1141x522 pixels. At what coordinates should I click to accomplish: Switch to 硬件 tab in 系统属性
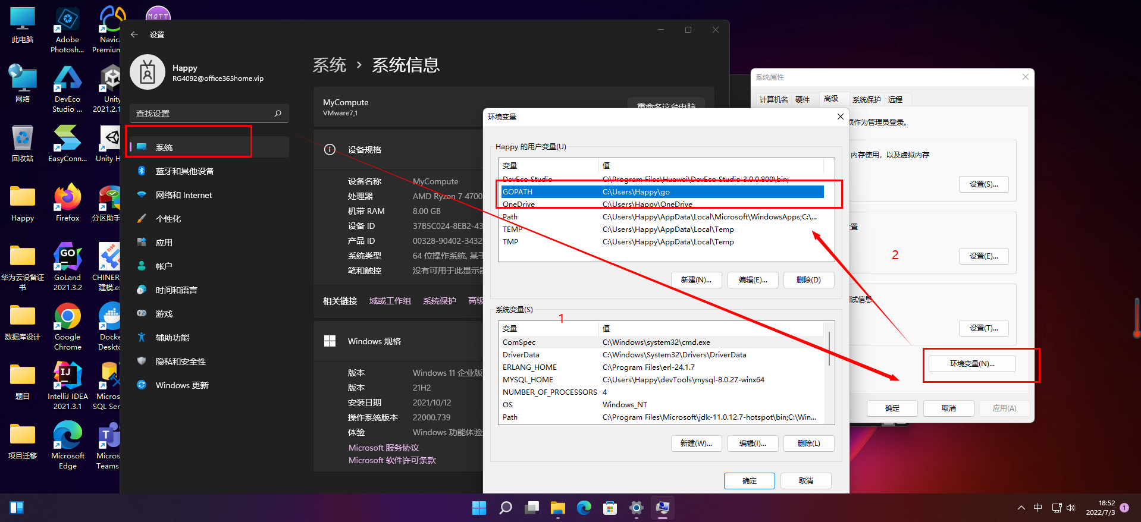[x=803, y=99]
